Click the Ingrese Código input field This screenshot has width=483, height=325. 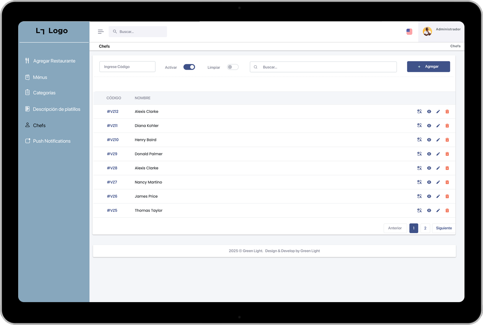click(x=127, y=67)
